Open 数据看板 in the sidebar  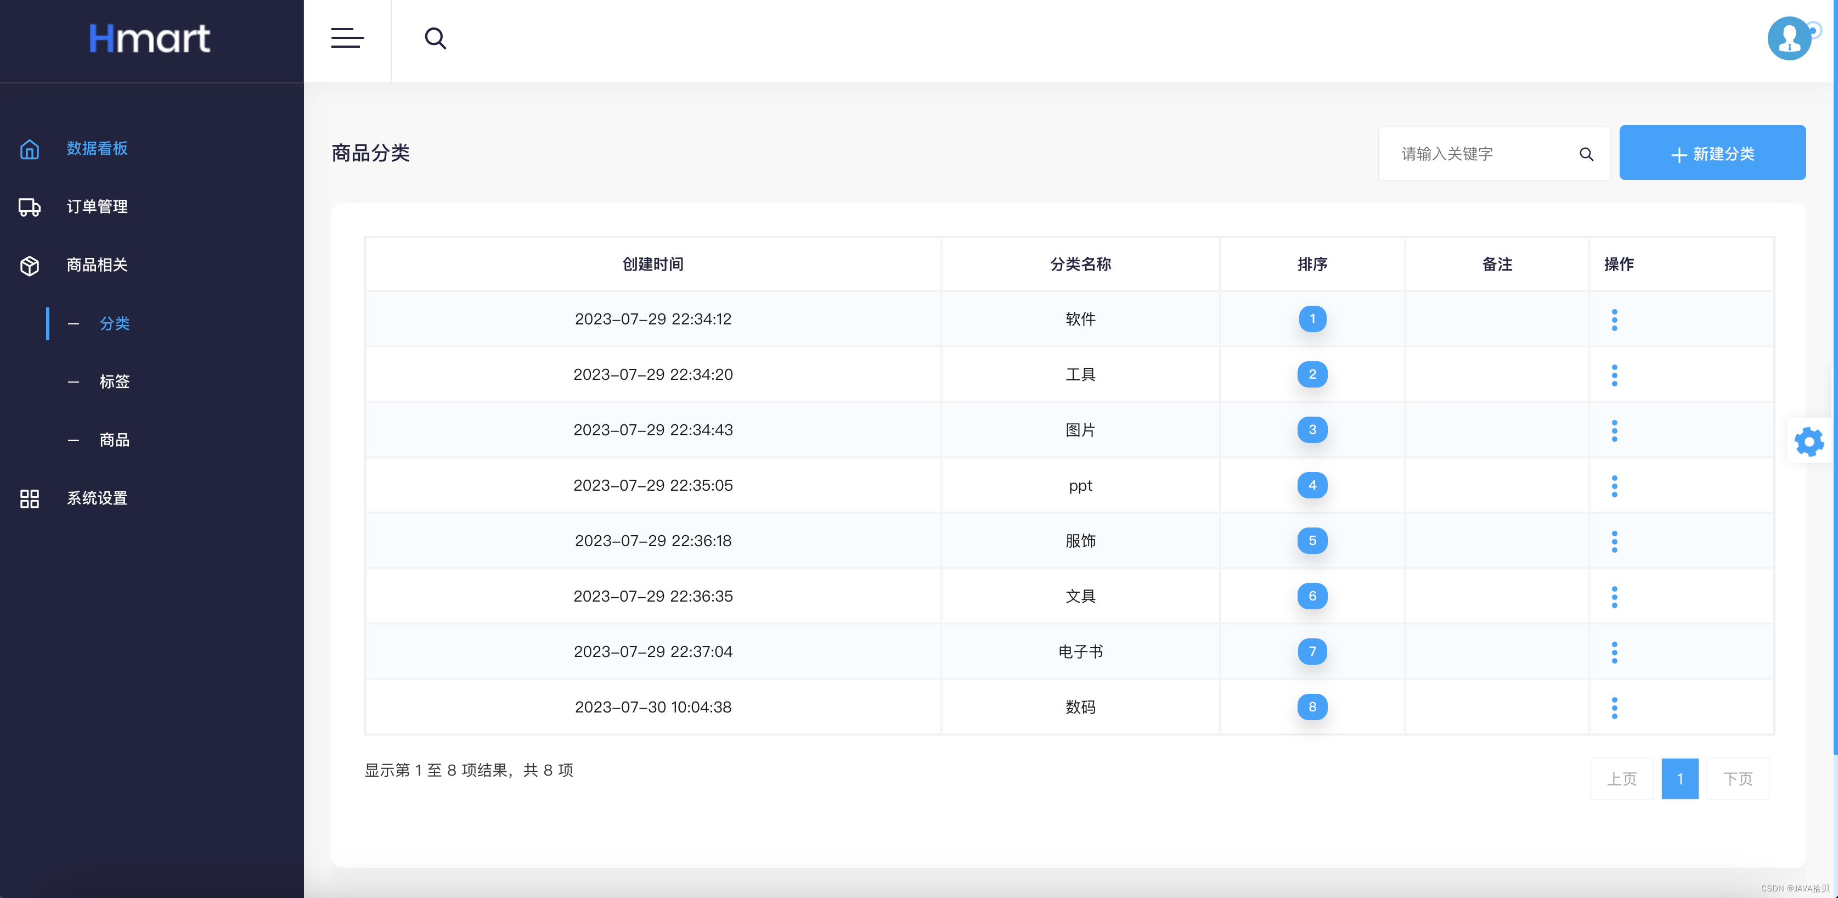(x=97, y=148)
